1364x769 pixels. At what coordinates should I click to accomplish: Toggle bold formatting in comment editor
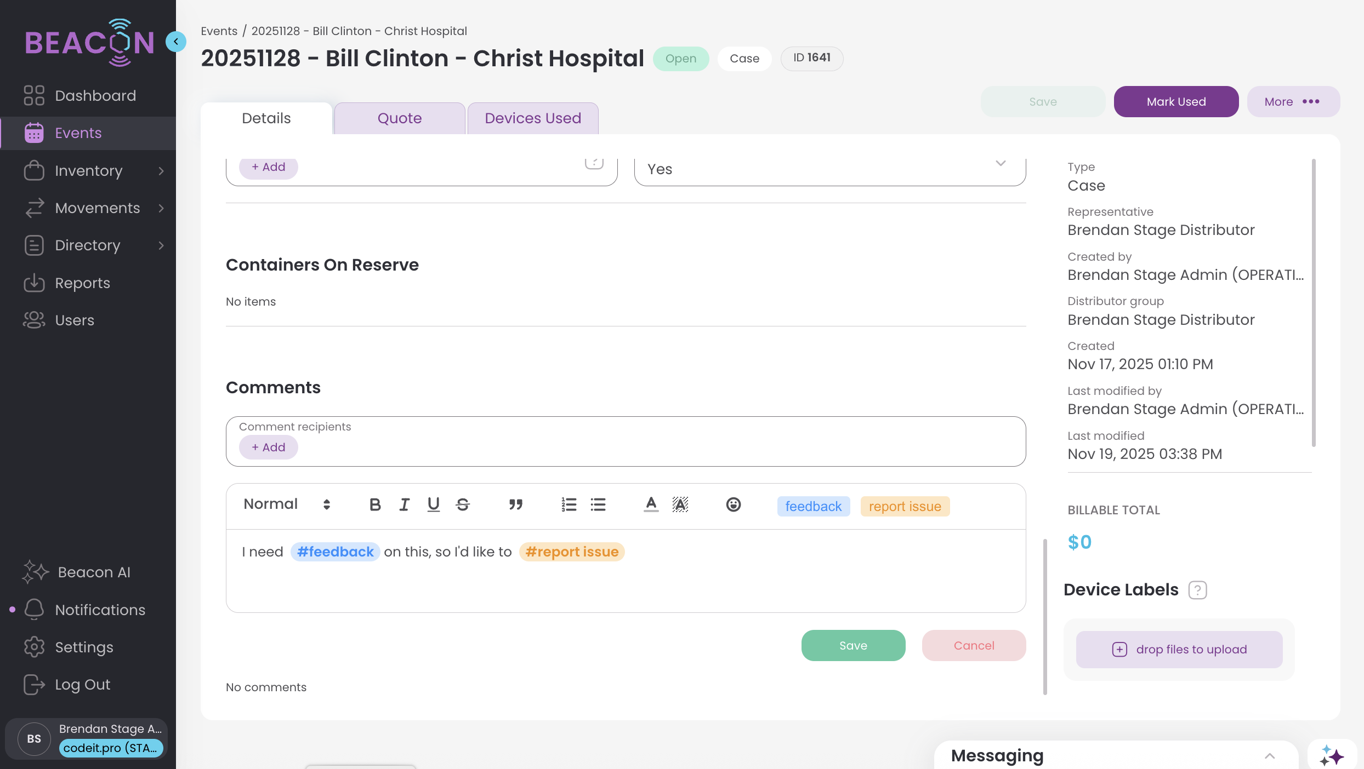tap(375, 504)
